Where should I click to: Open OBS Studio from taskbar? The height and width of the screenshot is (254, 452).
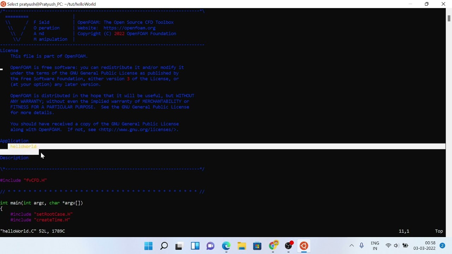point(289,246)
